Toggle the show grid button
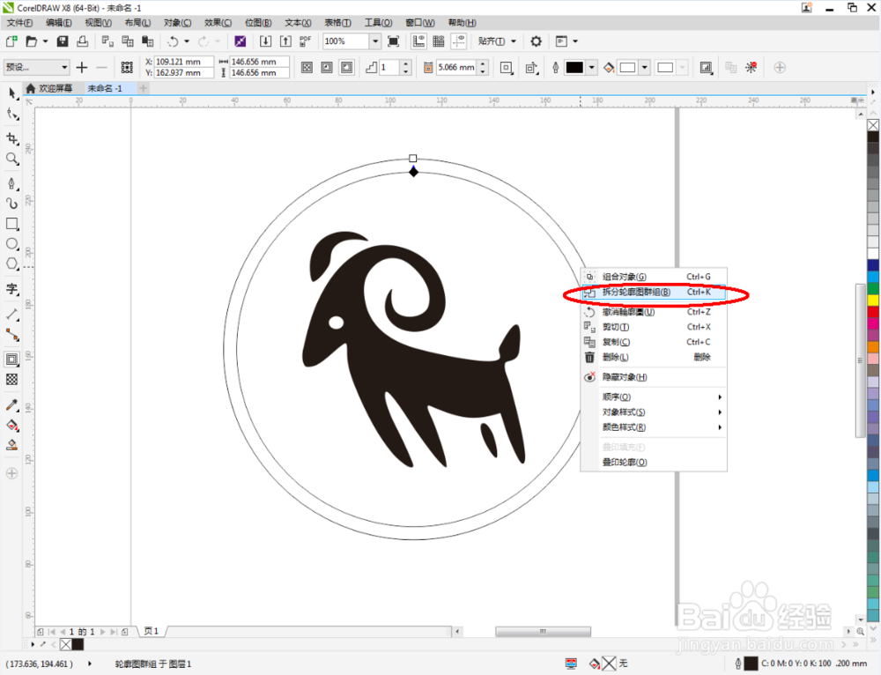Image resolution: width=881 pixels, height=675 pixels. (x=439, y=41)
